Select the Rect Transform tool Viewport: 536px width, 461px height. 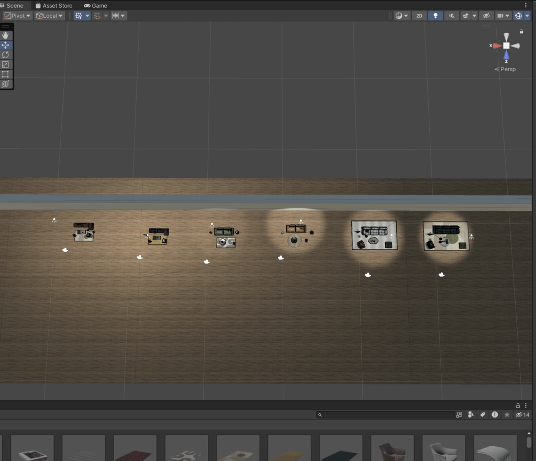[x=6, y=74]
